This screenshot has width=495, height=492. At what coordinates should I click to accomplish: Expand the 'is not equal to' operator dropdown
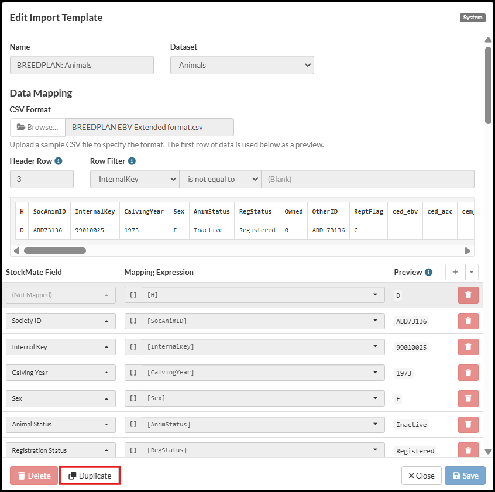220,179
